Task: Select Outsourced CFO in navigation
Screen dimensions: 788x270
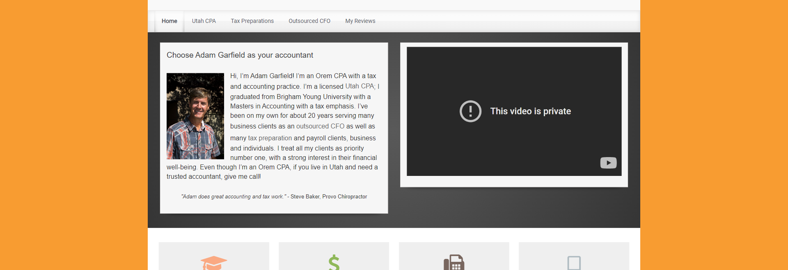Action: pyautogui.click(x=309, y=21)
